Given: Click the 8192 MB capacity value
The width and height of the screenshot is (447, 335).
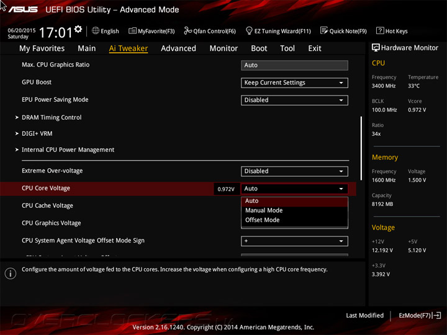Looking at the screenshot, I should pyautogui.click(x=382, y=204).
